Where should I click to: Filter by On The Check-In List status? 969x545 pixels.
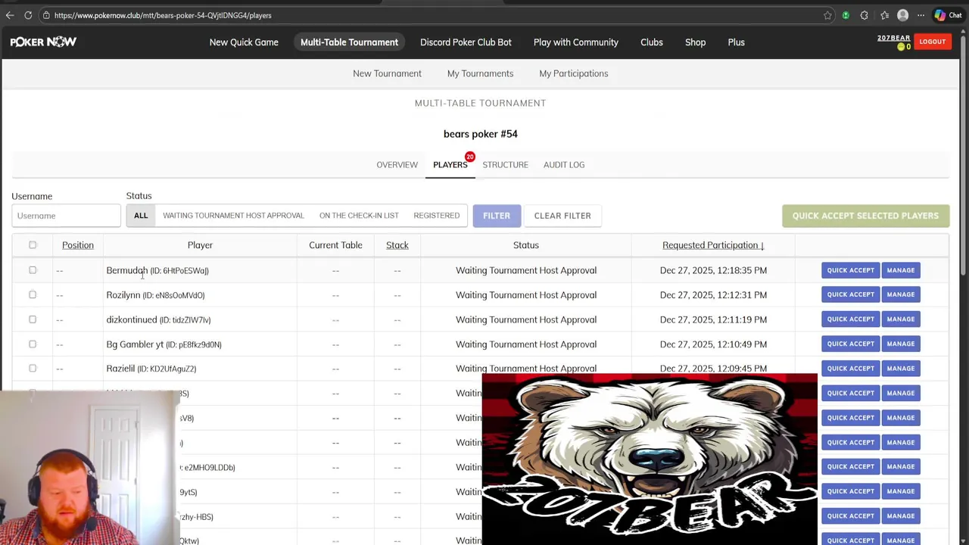click(x=359, y=216)
